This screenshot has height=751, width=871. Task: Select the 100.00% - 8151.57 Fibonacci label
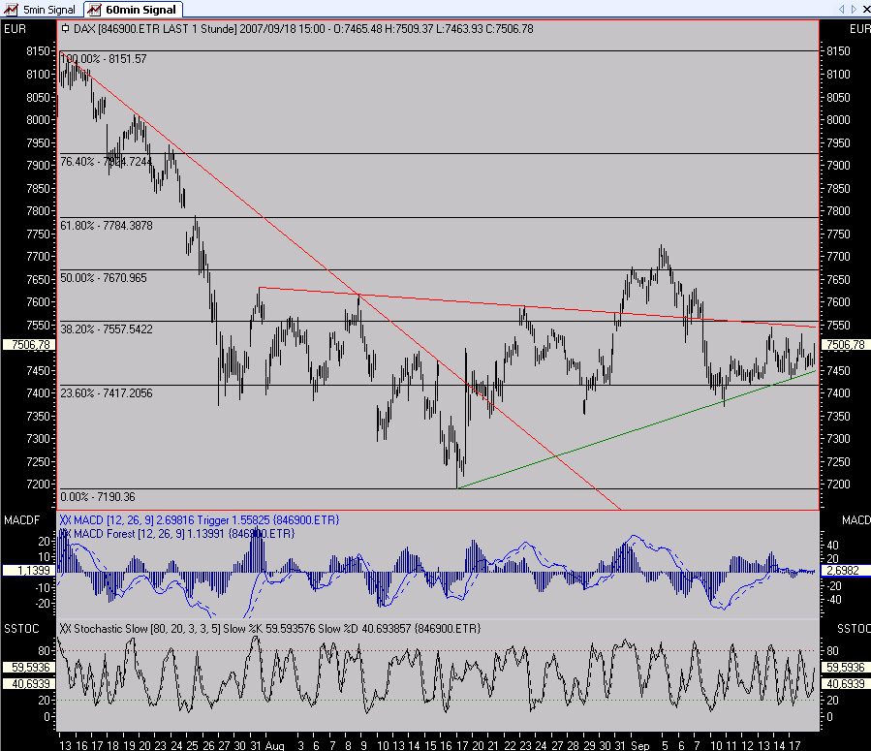pos(104,59)
